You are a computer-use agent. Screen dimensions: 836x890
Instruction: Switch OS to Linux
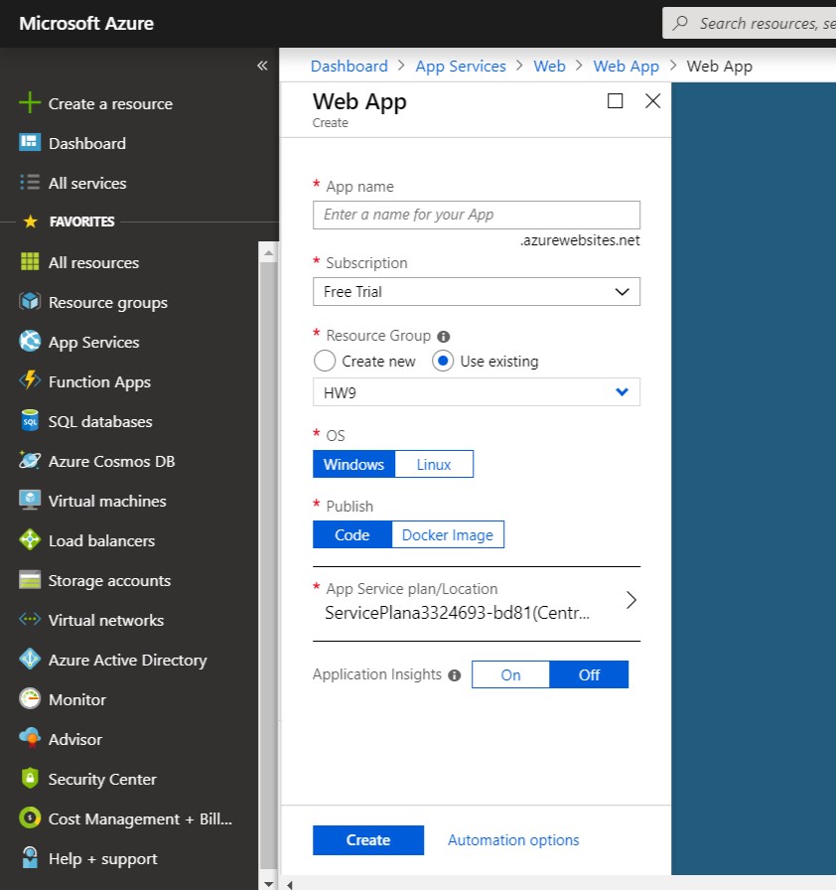click(434, 464)
